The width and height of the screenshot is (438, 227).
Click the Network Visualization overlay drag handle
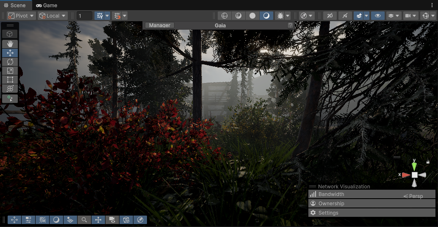(x=313, y=186)
